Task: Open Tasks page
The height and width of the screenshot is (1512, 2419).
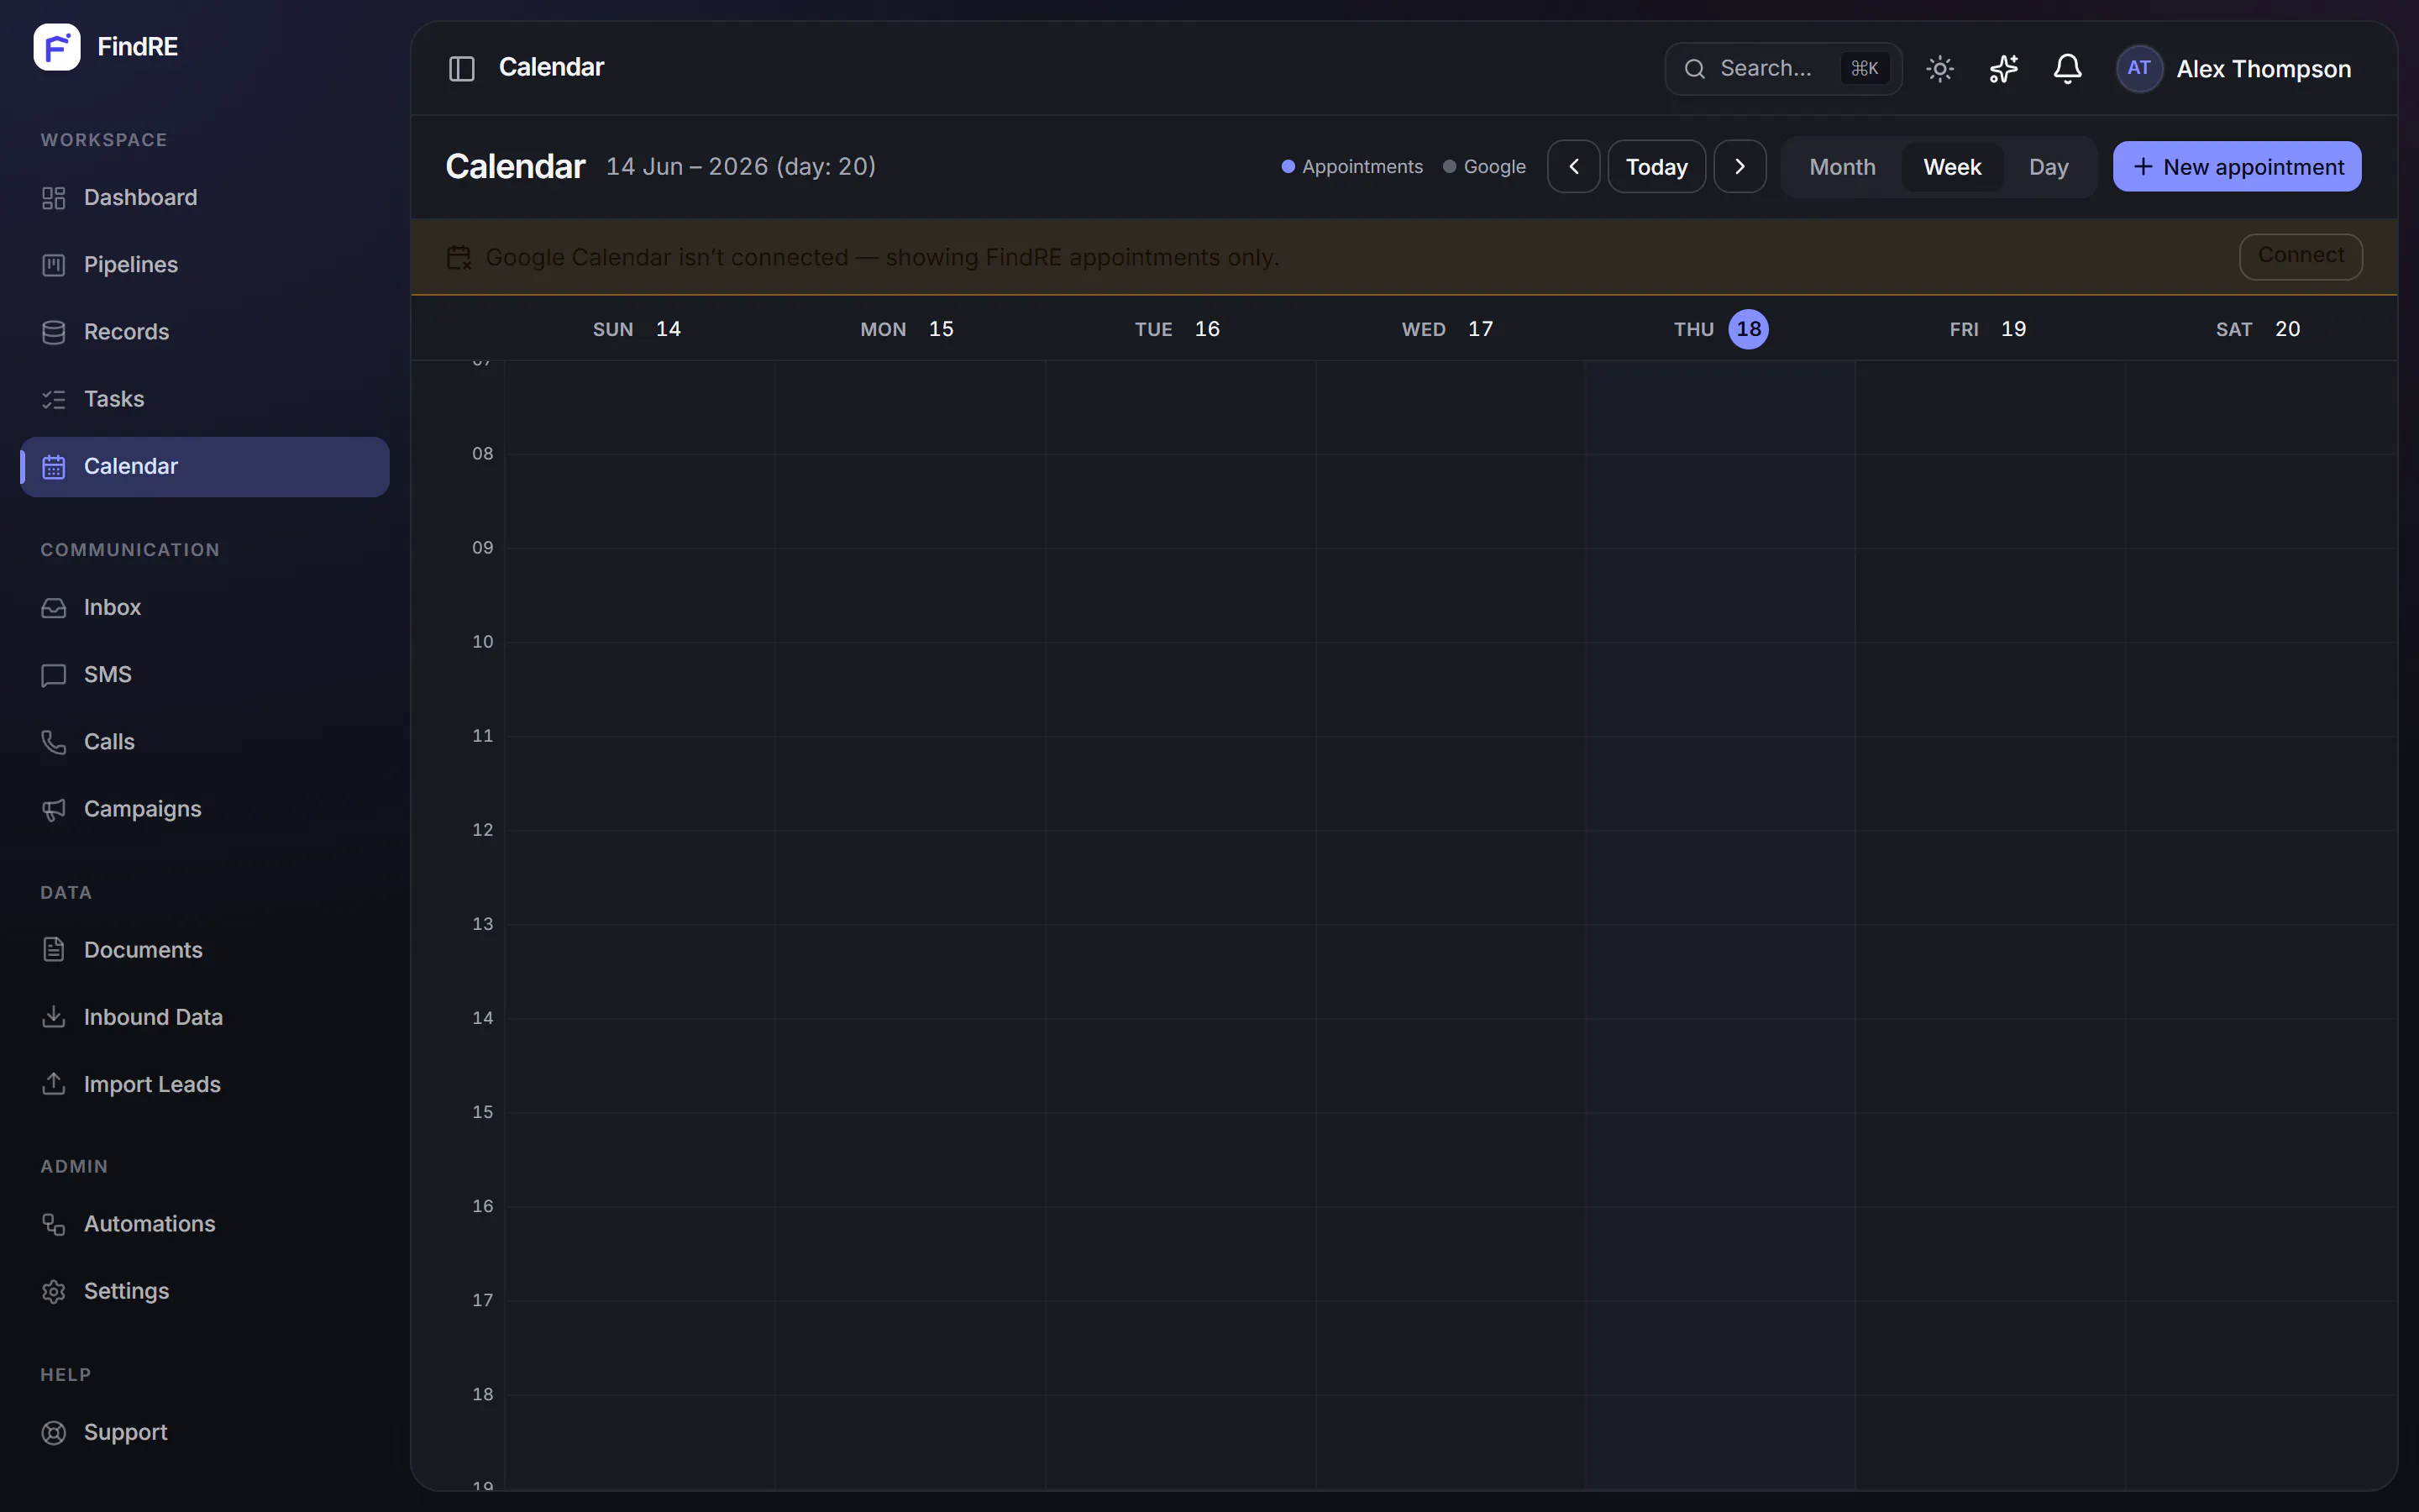Action: pos(205,399)
